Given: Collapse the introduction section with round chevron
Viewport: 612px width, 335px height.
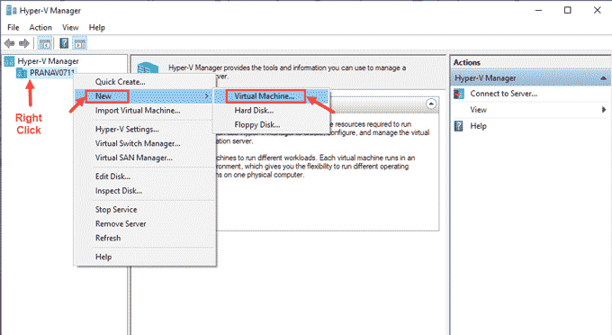Looking at the screenshot, I should pyautogui.click(x=431, y=104).
